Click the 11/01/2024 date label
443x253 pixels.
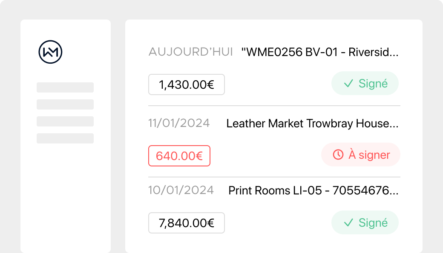pyautogui.click(x=179, y=124)
